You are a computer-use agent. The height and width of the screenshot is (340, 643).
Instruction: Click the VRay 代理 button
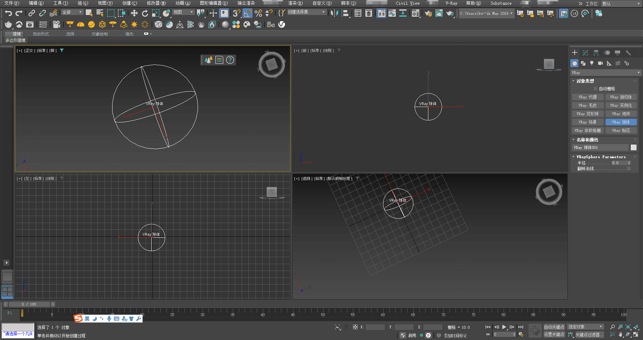tap(587, 97)
